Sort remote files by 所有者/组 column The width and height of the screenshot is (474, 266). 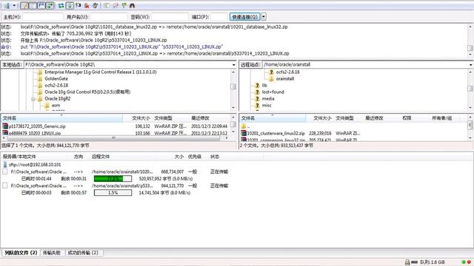pos(441,118)
